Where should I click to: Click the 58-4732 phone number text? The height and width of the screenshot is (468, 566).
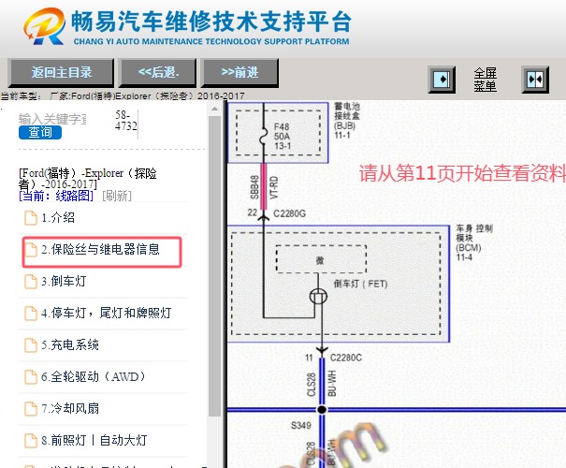point(126,121)
